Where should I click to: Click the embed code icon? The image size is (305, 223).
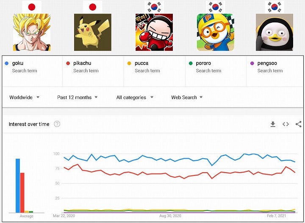pos(286,124)
